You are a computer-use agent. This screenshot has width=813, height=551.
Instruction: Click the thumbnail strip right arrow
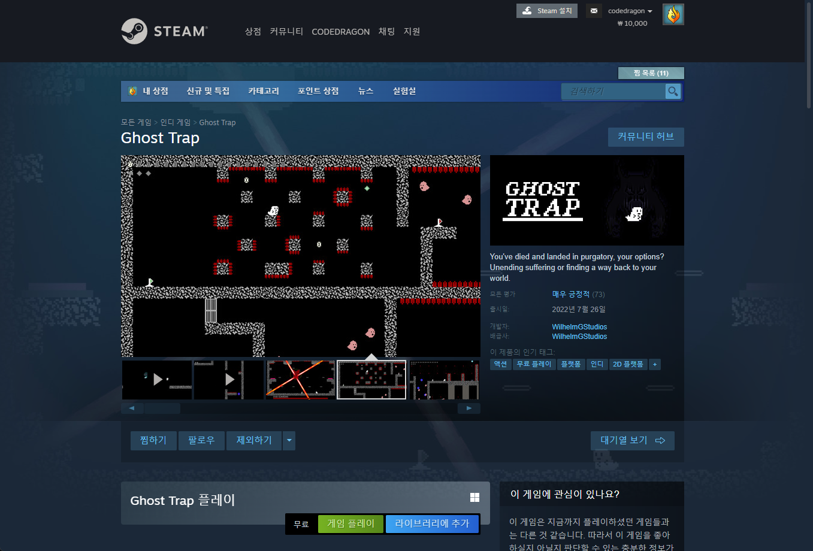pyautogui.click(x=469, y=408)
